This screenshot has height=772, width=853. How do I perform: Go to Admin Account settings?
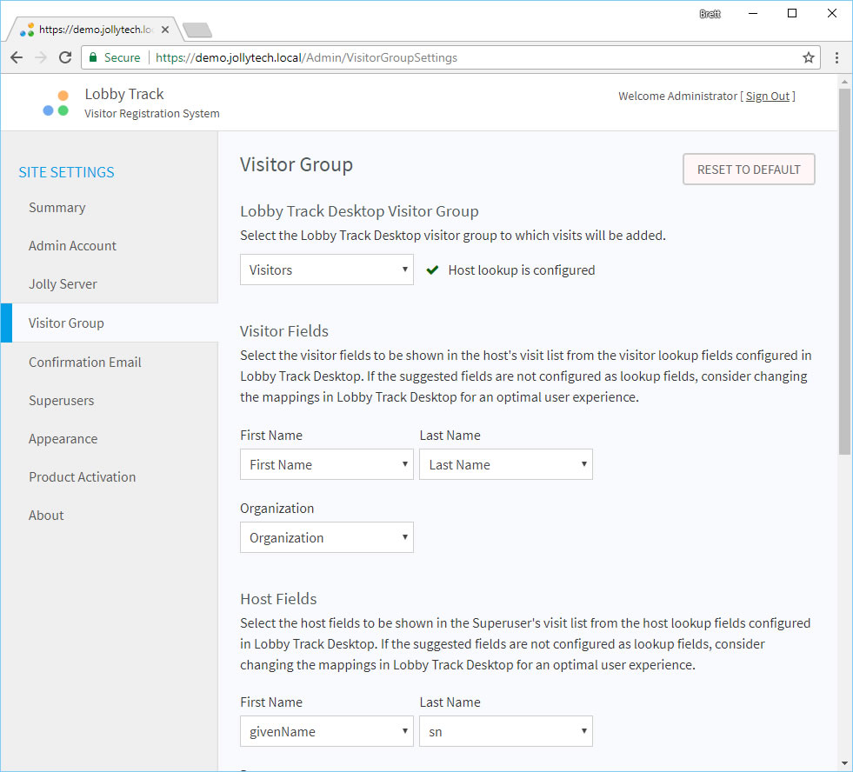[72, 246]
